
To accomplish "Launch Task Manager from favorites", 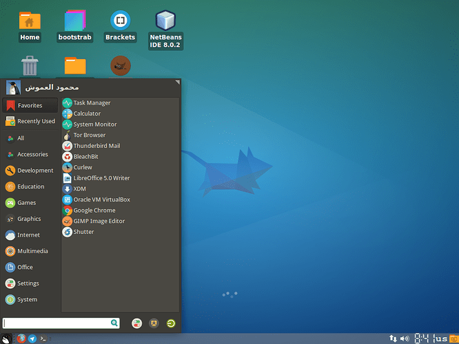I will coord(120,103).
